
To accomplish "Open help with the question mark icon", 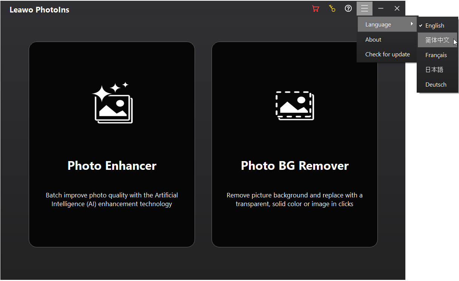I will [348, 9].
